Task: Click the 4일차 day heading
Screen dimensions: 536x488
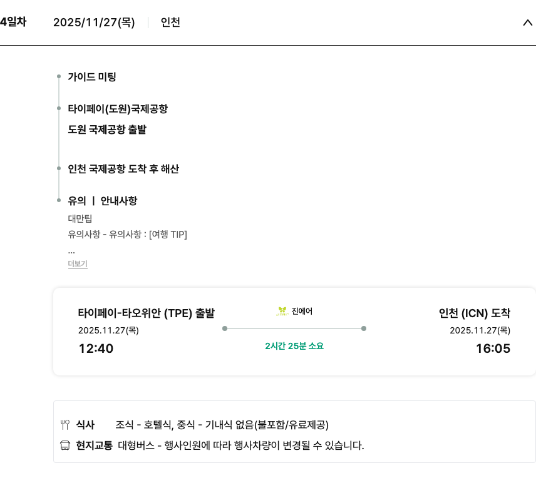Action: (13, 22)
